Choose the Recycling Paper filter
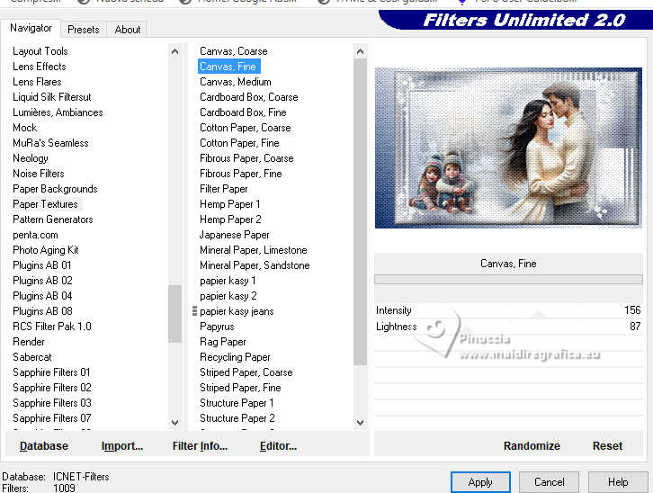653x493 pixels. [x=235, y=357]
